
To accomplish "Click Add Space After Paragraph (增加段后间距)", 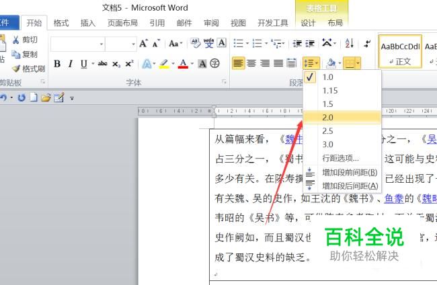I will coord(342,186).
